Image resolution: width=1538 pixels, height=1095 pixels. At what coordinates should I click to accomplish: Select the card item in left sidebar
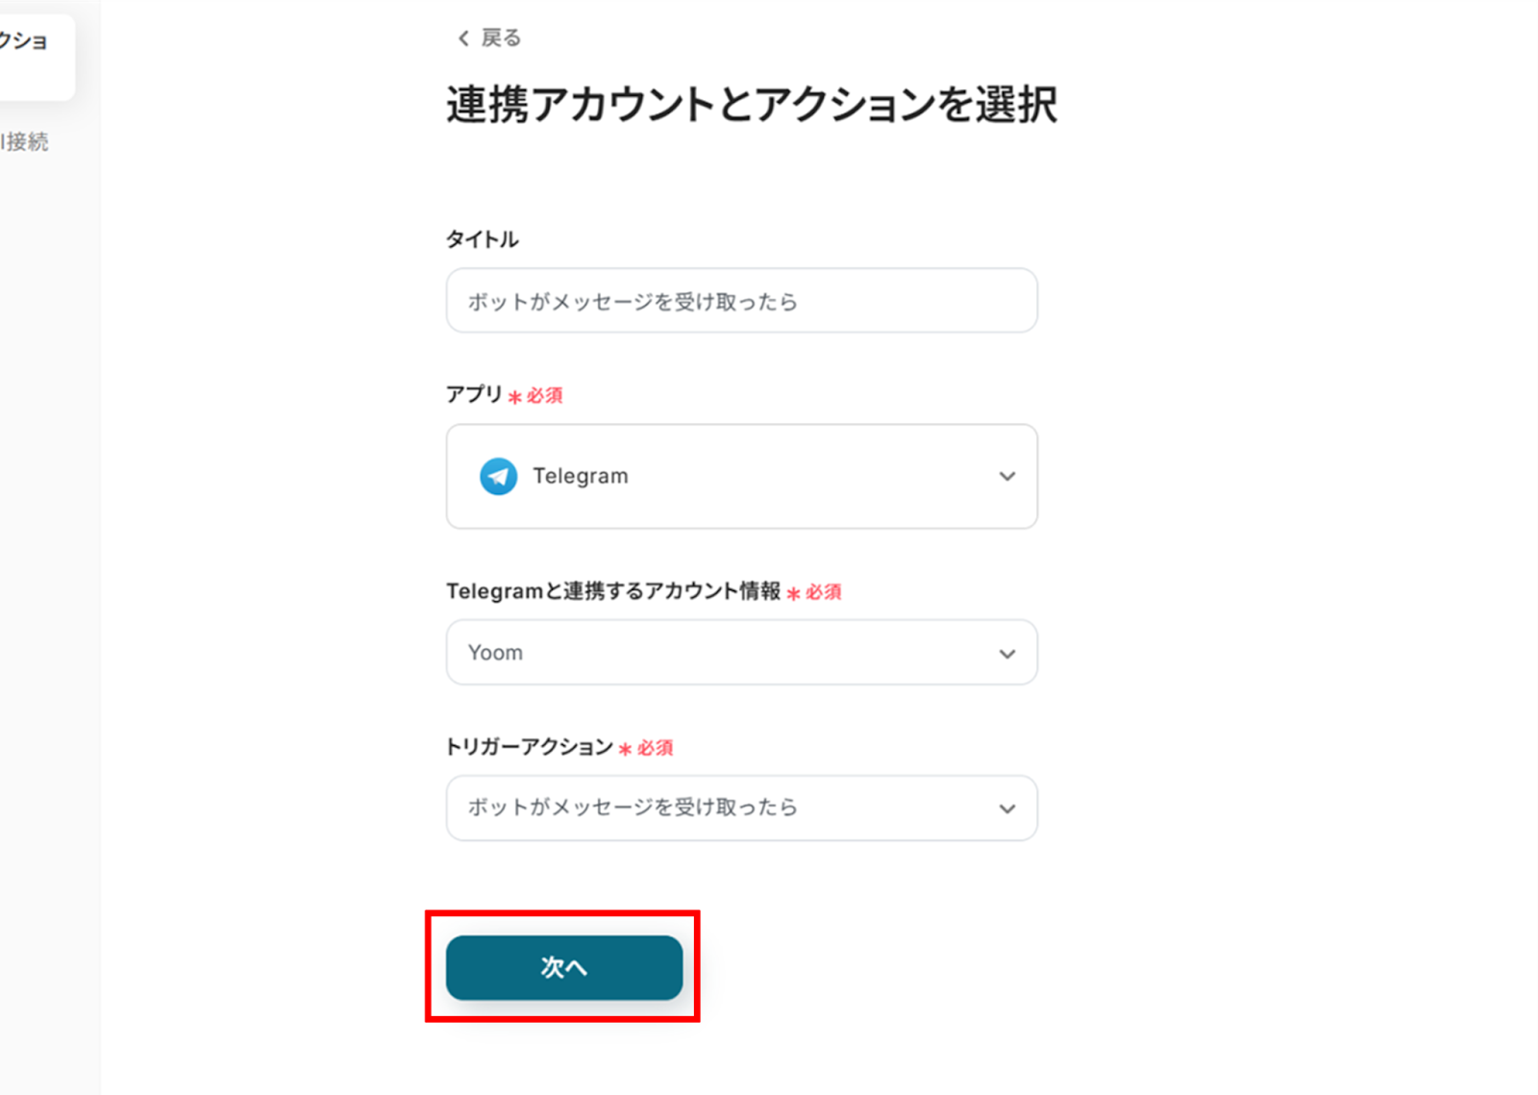pyautogui.click(x=37, y=56)
